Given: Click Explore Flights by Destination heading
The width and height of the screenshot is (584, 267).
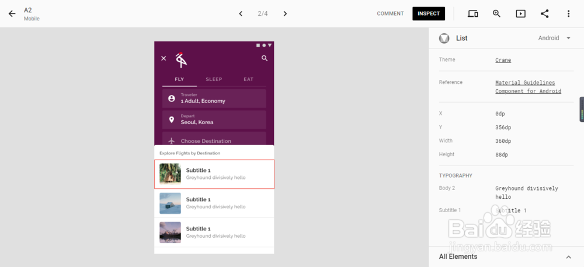Looking at the screenshot, I should click(190, 153).
